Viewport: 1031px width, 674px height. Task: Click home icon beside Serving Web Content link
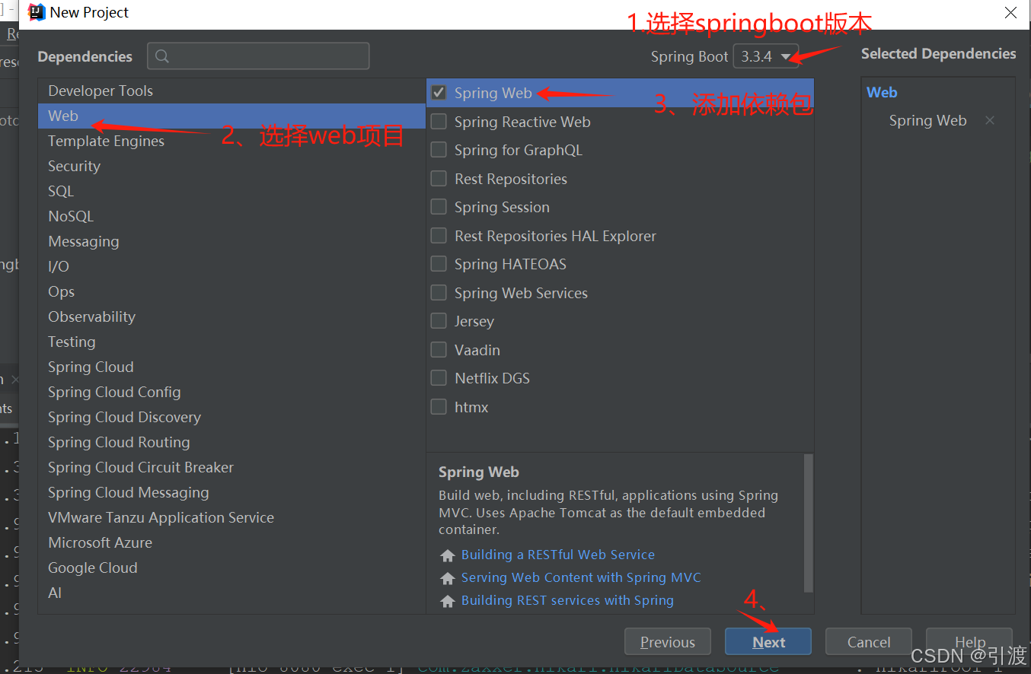coord(448,578)
